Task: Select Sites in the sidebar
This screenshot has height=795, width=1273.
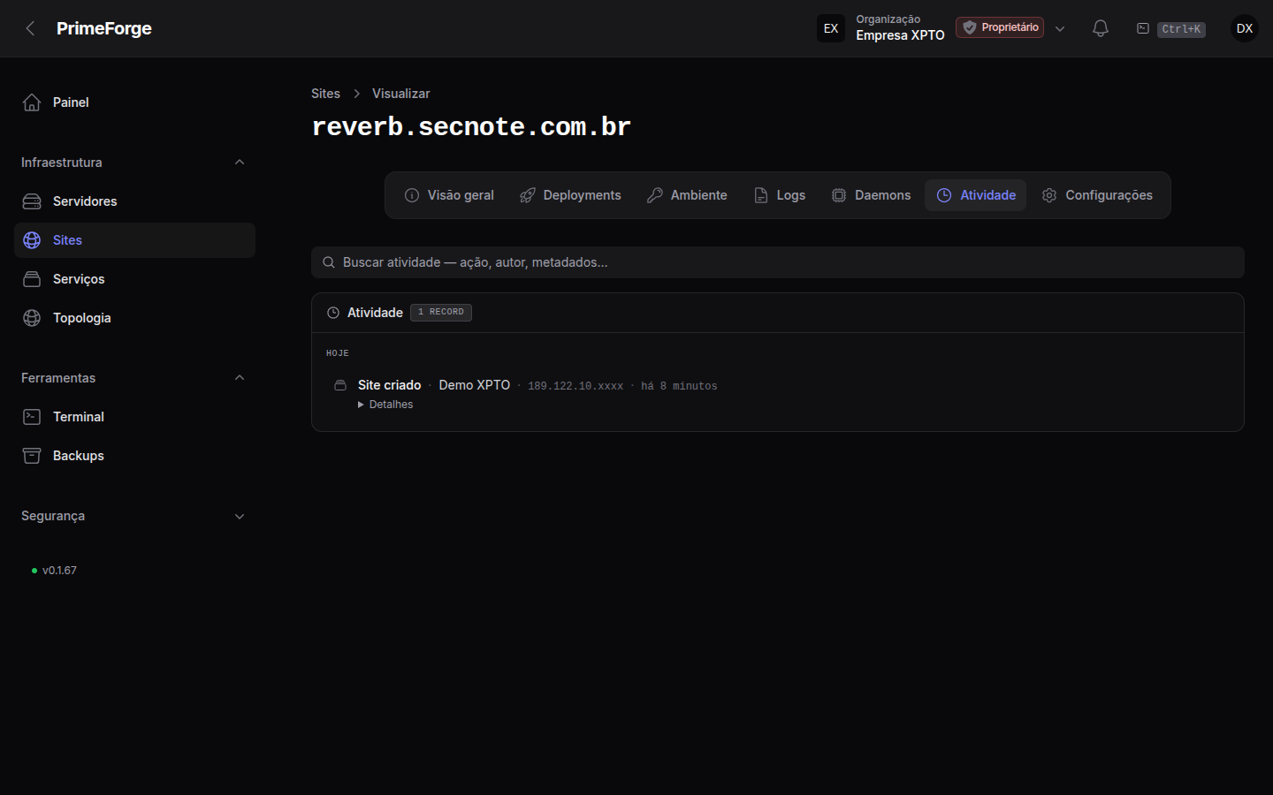Action: click(134, 240)
